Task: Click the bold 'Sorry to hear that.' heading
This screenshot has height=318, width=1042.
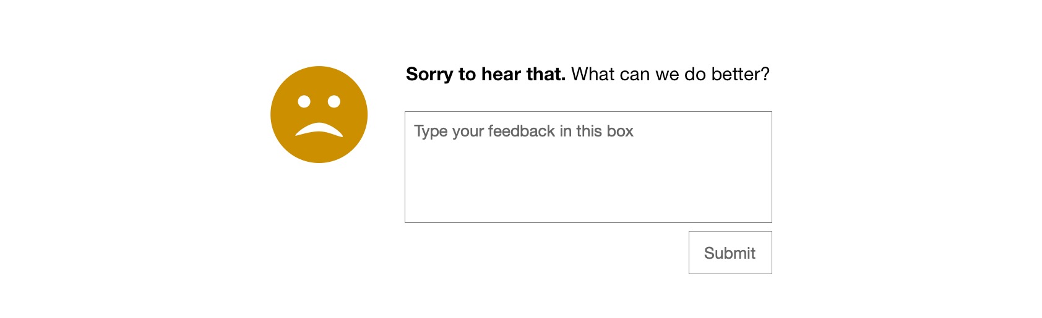Action: 486,74
